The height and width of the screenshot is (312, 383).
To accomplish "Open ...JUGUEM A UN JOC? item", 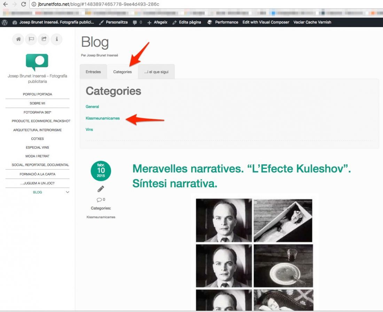I will pyautogui.click(x=37, y=183).
